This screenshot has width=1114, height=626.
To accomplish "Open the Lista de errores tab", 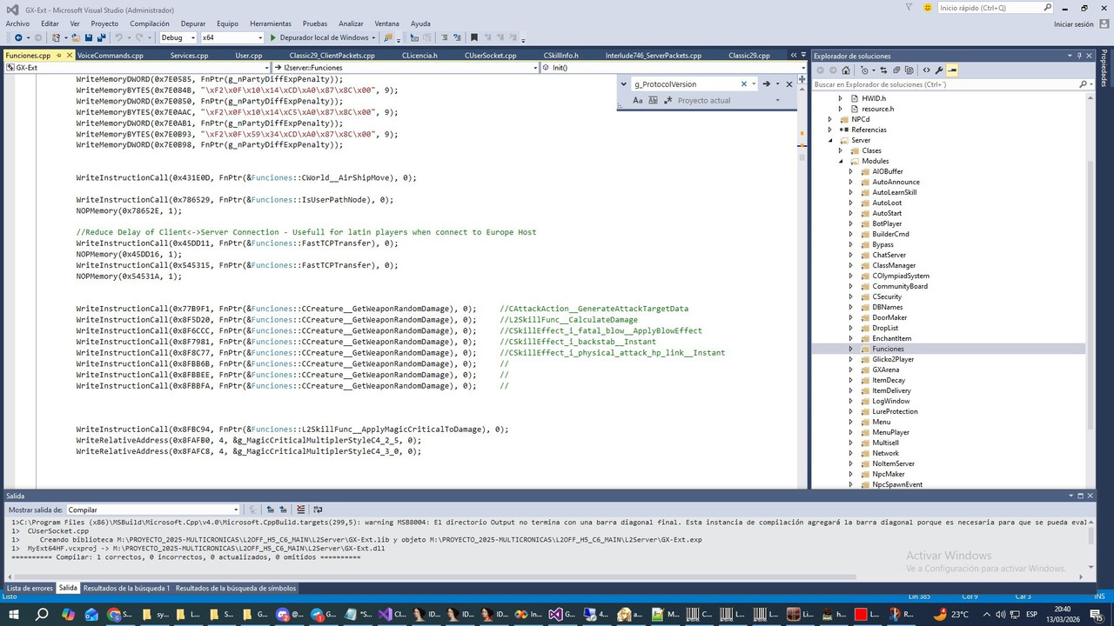I will [30, 588].
